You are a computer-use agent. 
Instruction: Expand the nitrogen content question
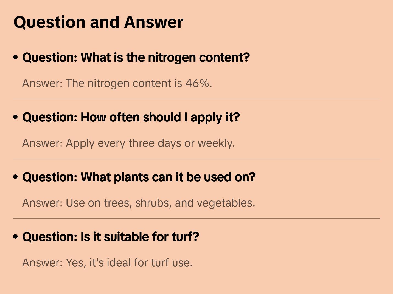136,58
